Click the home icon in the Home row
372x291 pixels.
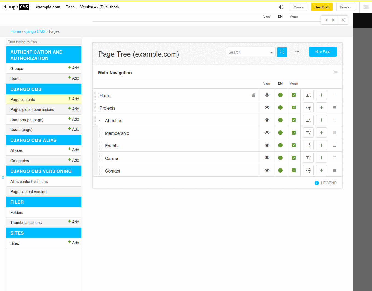(254, 95)
